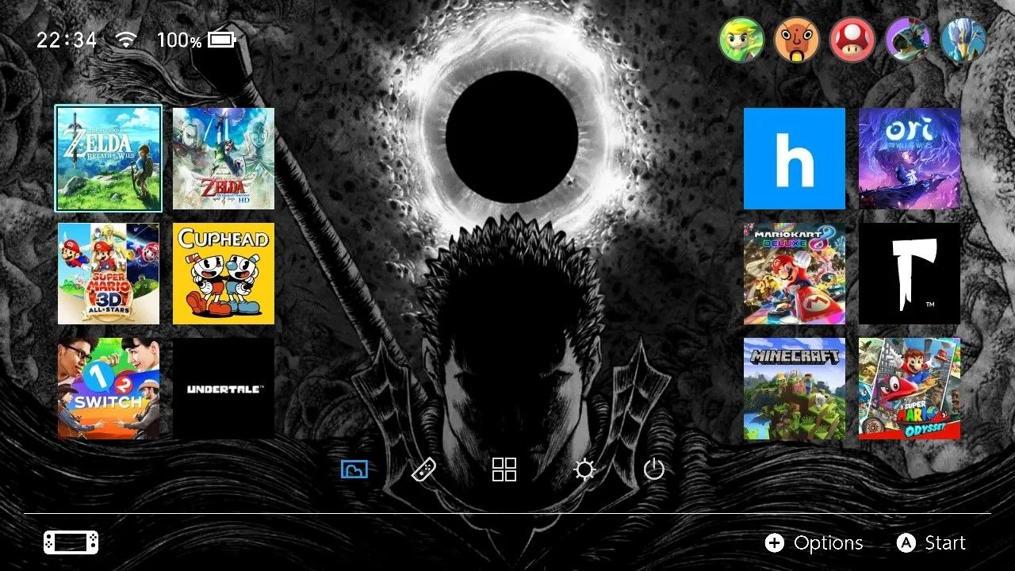Open Ori and the Will of the Wisps
Screen dimensions: 1015x571
[x=910, y=159]
